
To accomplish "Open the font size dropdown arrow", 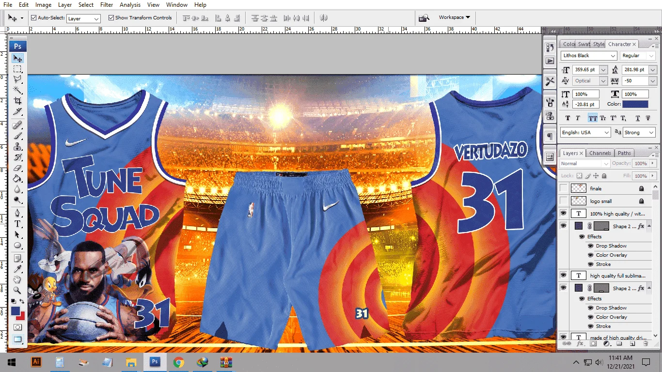I will click(x=603, y=70).
